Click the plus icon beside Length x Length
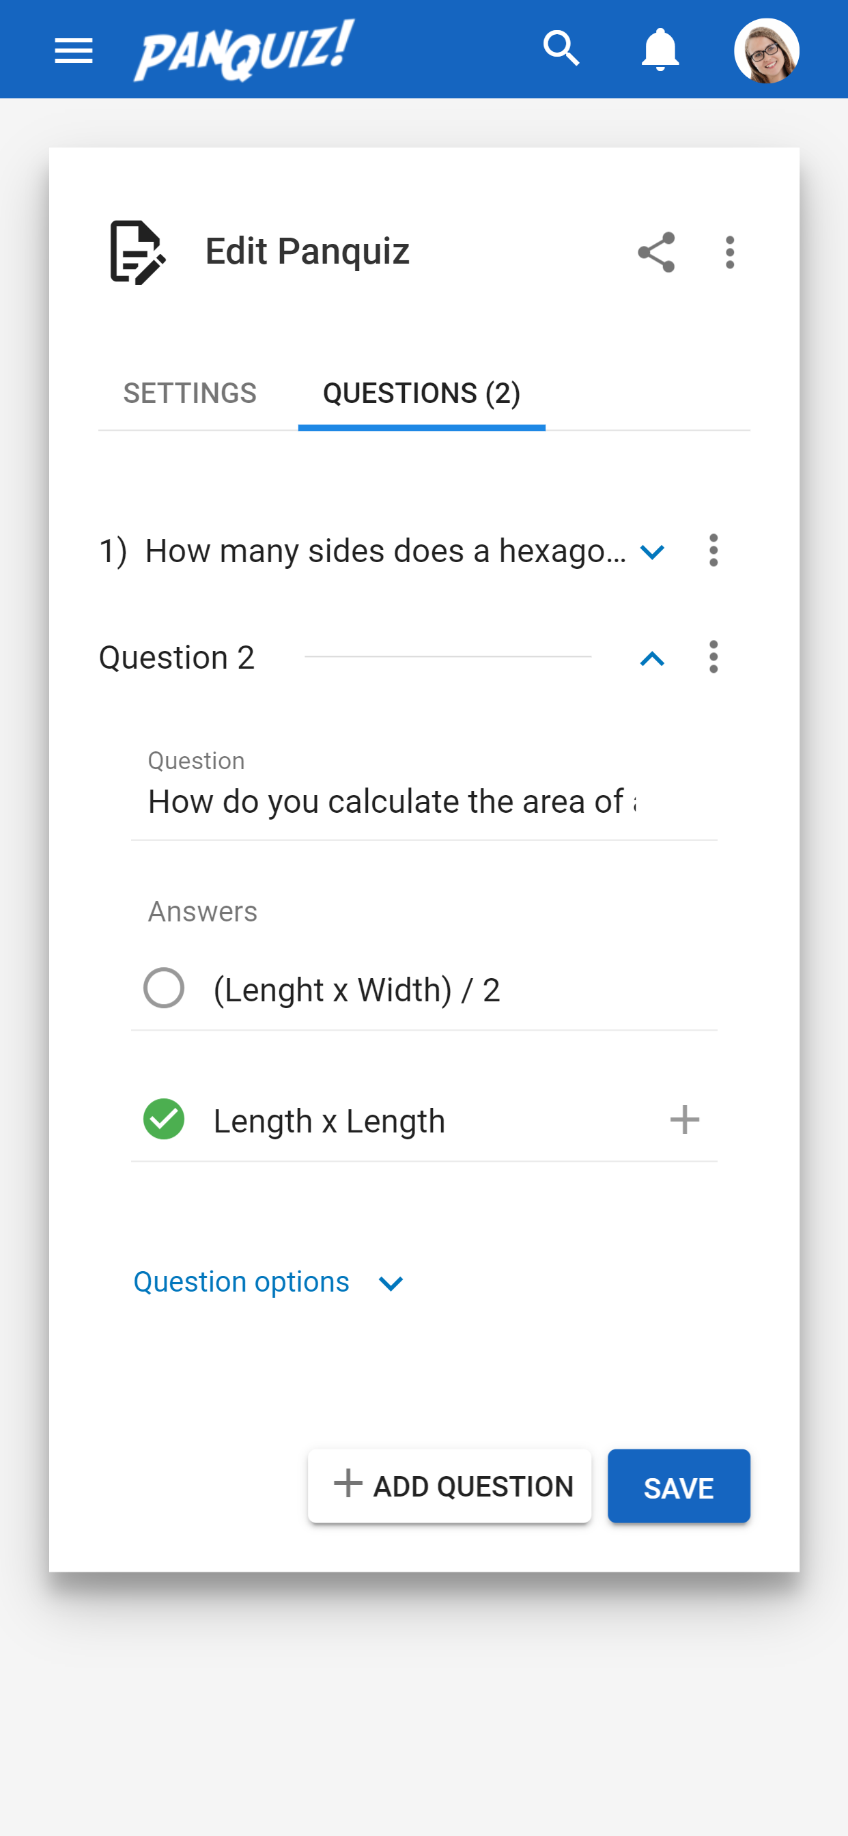 pyautogui.click(x=684, y=1119)
